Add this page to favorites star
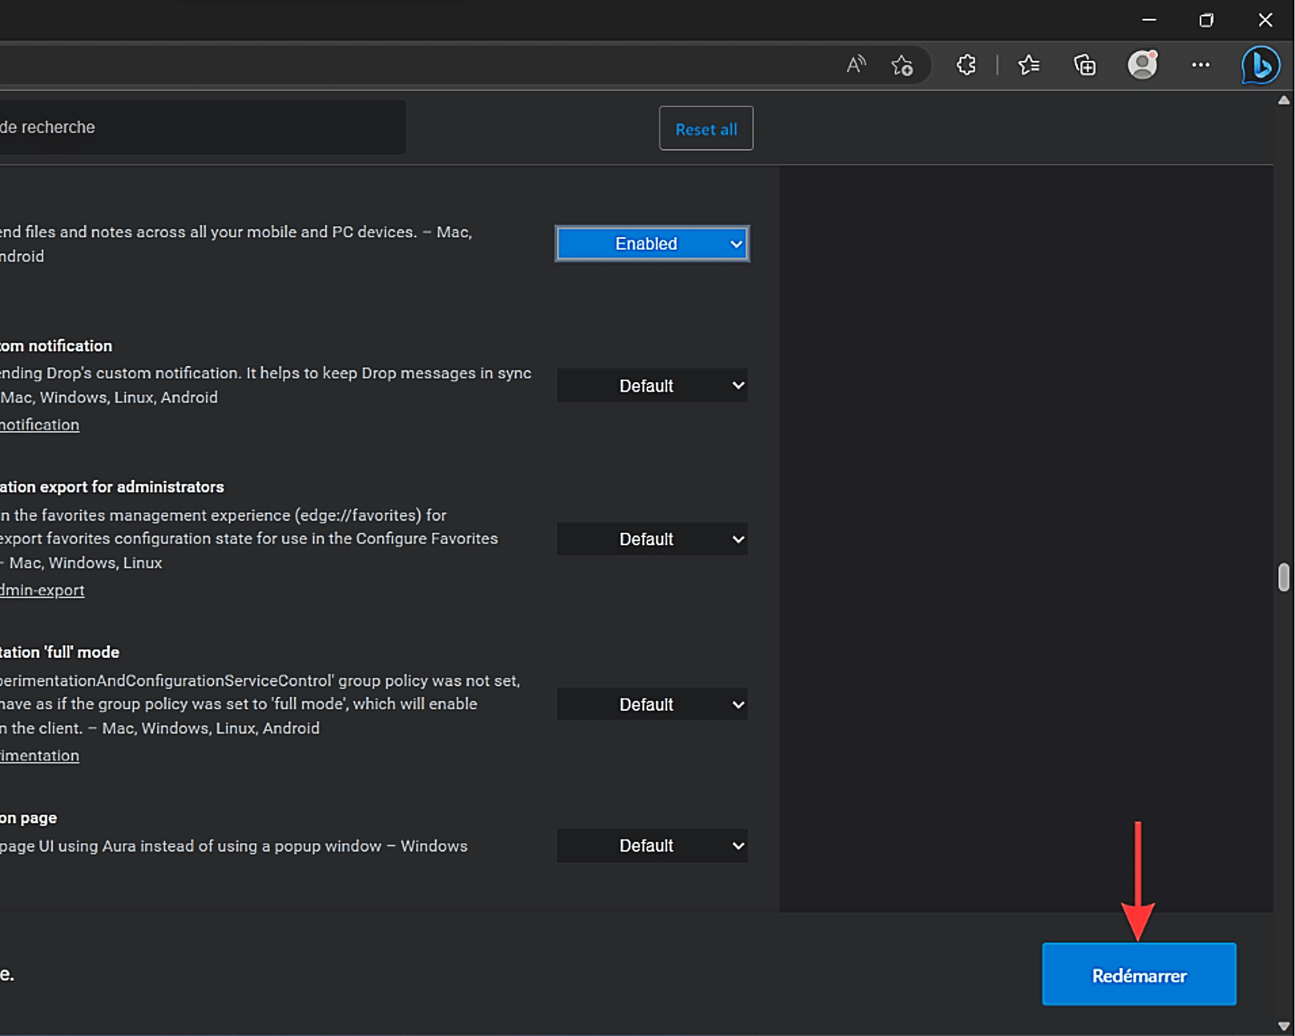The width and height of the screenshot is (1295, 1036). tap(902, 65)
